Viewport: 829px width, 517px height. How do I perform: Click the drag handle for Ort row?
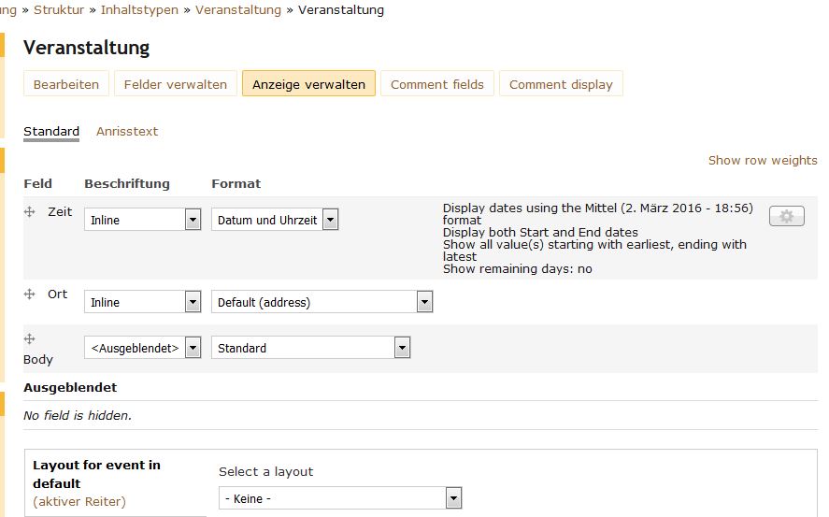(x=30, y=294)
